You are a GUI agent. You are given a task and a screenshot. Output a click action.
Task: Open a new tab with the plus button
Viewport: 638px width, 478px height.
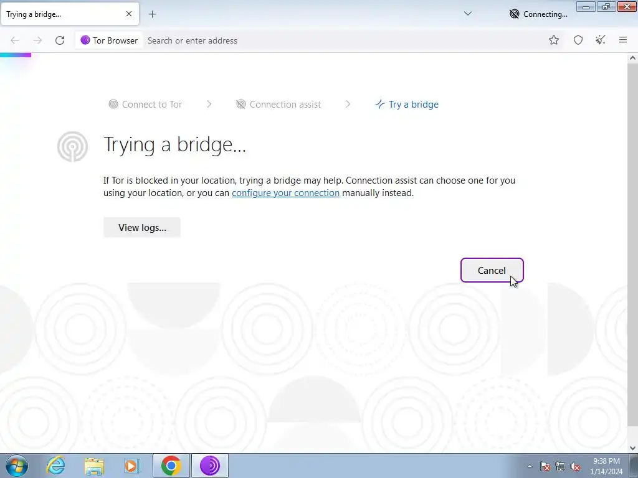click(x=152, y=14)
